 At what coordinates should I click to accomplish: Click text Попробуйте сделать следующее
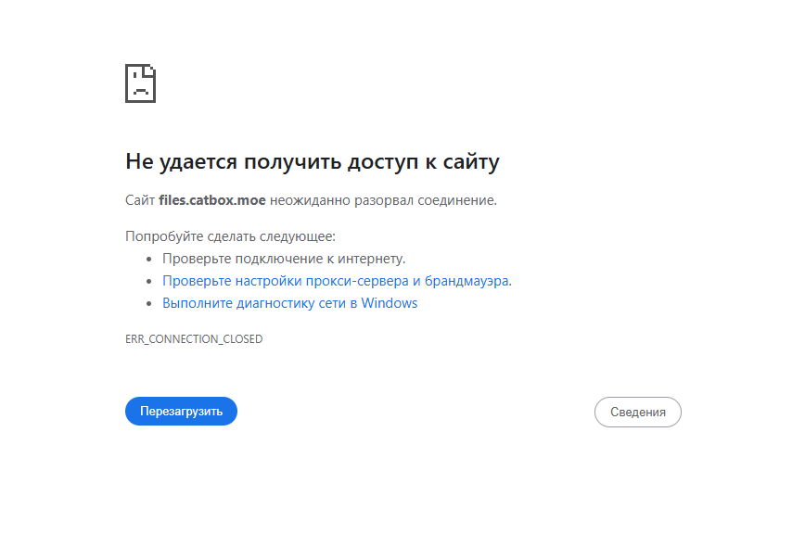230,236
